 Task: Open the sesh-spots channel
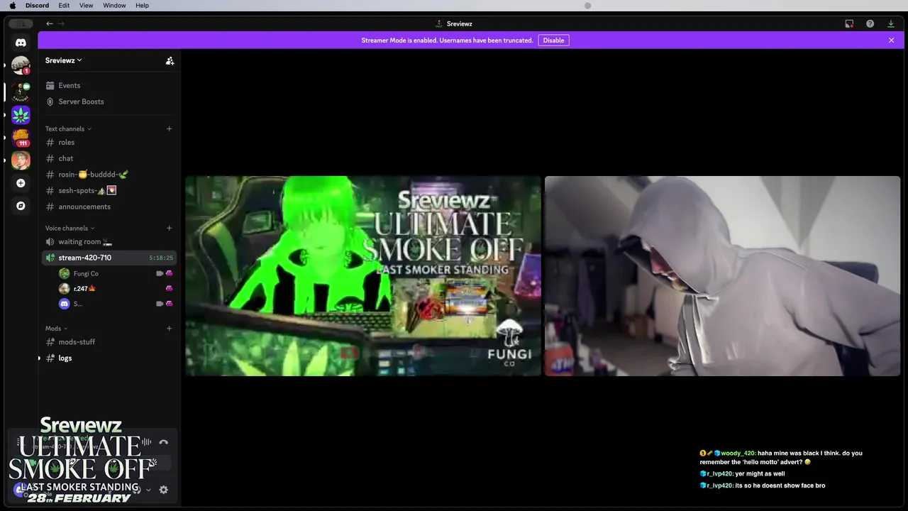[x=109, y=190]
